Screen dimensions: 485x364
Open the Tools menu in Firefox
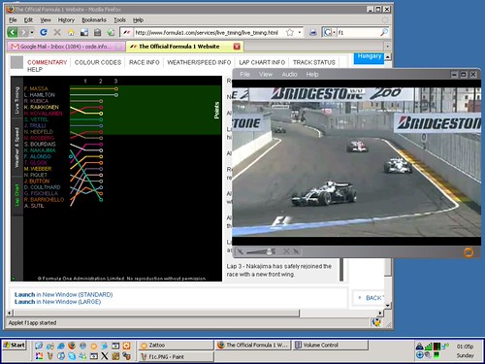tap(119, 20)
